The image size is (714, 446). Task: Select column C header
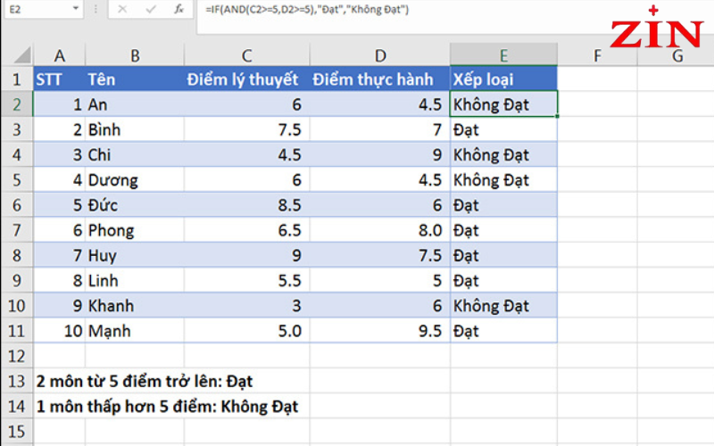pyautogui.click(x=247, y=55)
